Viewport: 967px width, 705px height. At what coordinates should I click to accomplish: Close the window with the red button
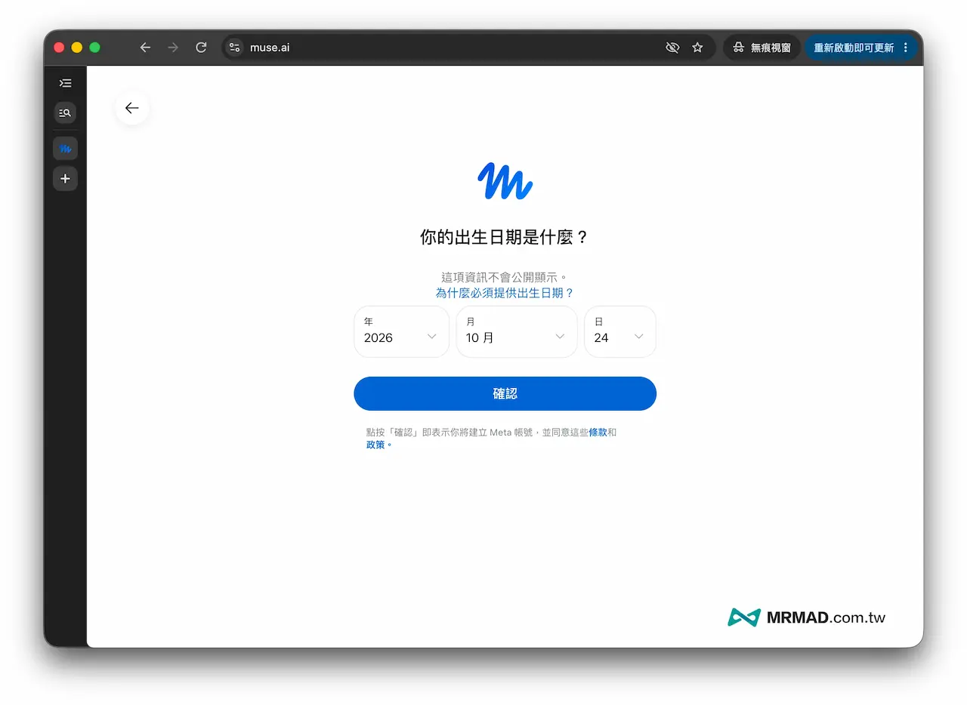point(59,48)
